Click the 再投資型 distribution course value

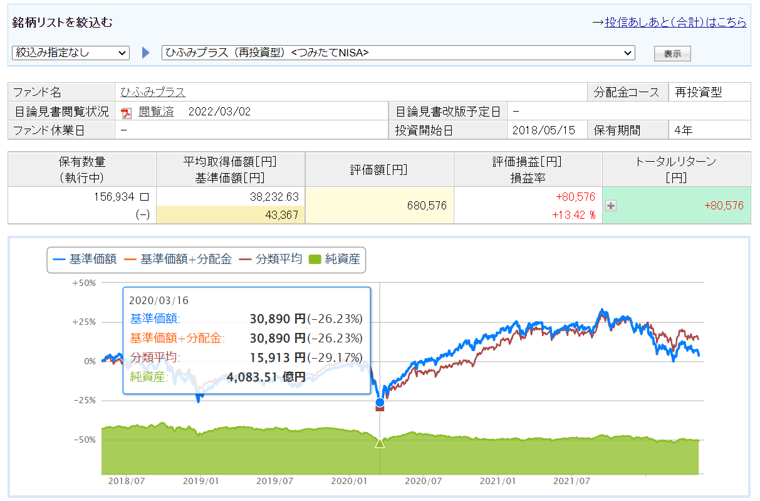[x=699, y=92]
